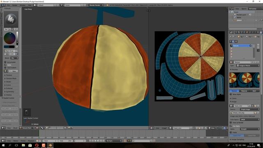Open the 3D viewport Brush menu
This screenshot has width=263, height=148.
[15, 128]
